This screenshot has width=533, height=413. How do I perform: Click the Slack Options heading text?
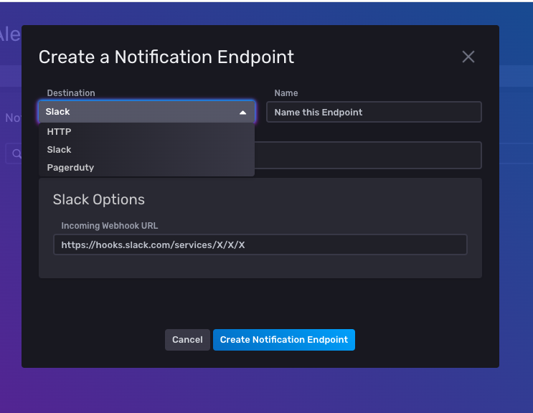(98, 200)
